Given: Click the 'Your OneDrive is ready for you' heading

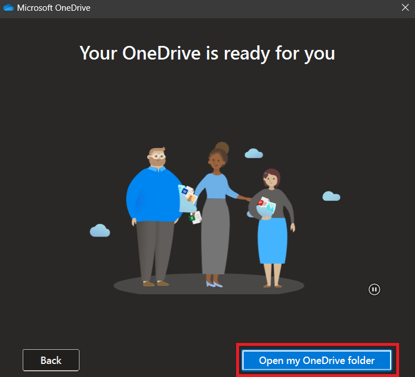Looking at the screenshot, I should [207, 54].
